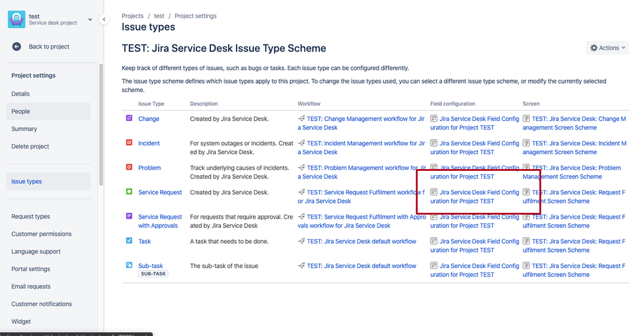Open People settings page
Viewport: 637px width, 336px height.
coord(48,112)
